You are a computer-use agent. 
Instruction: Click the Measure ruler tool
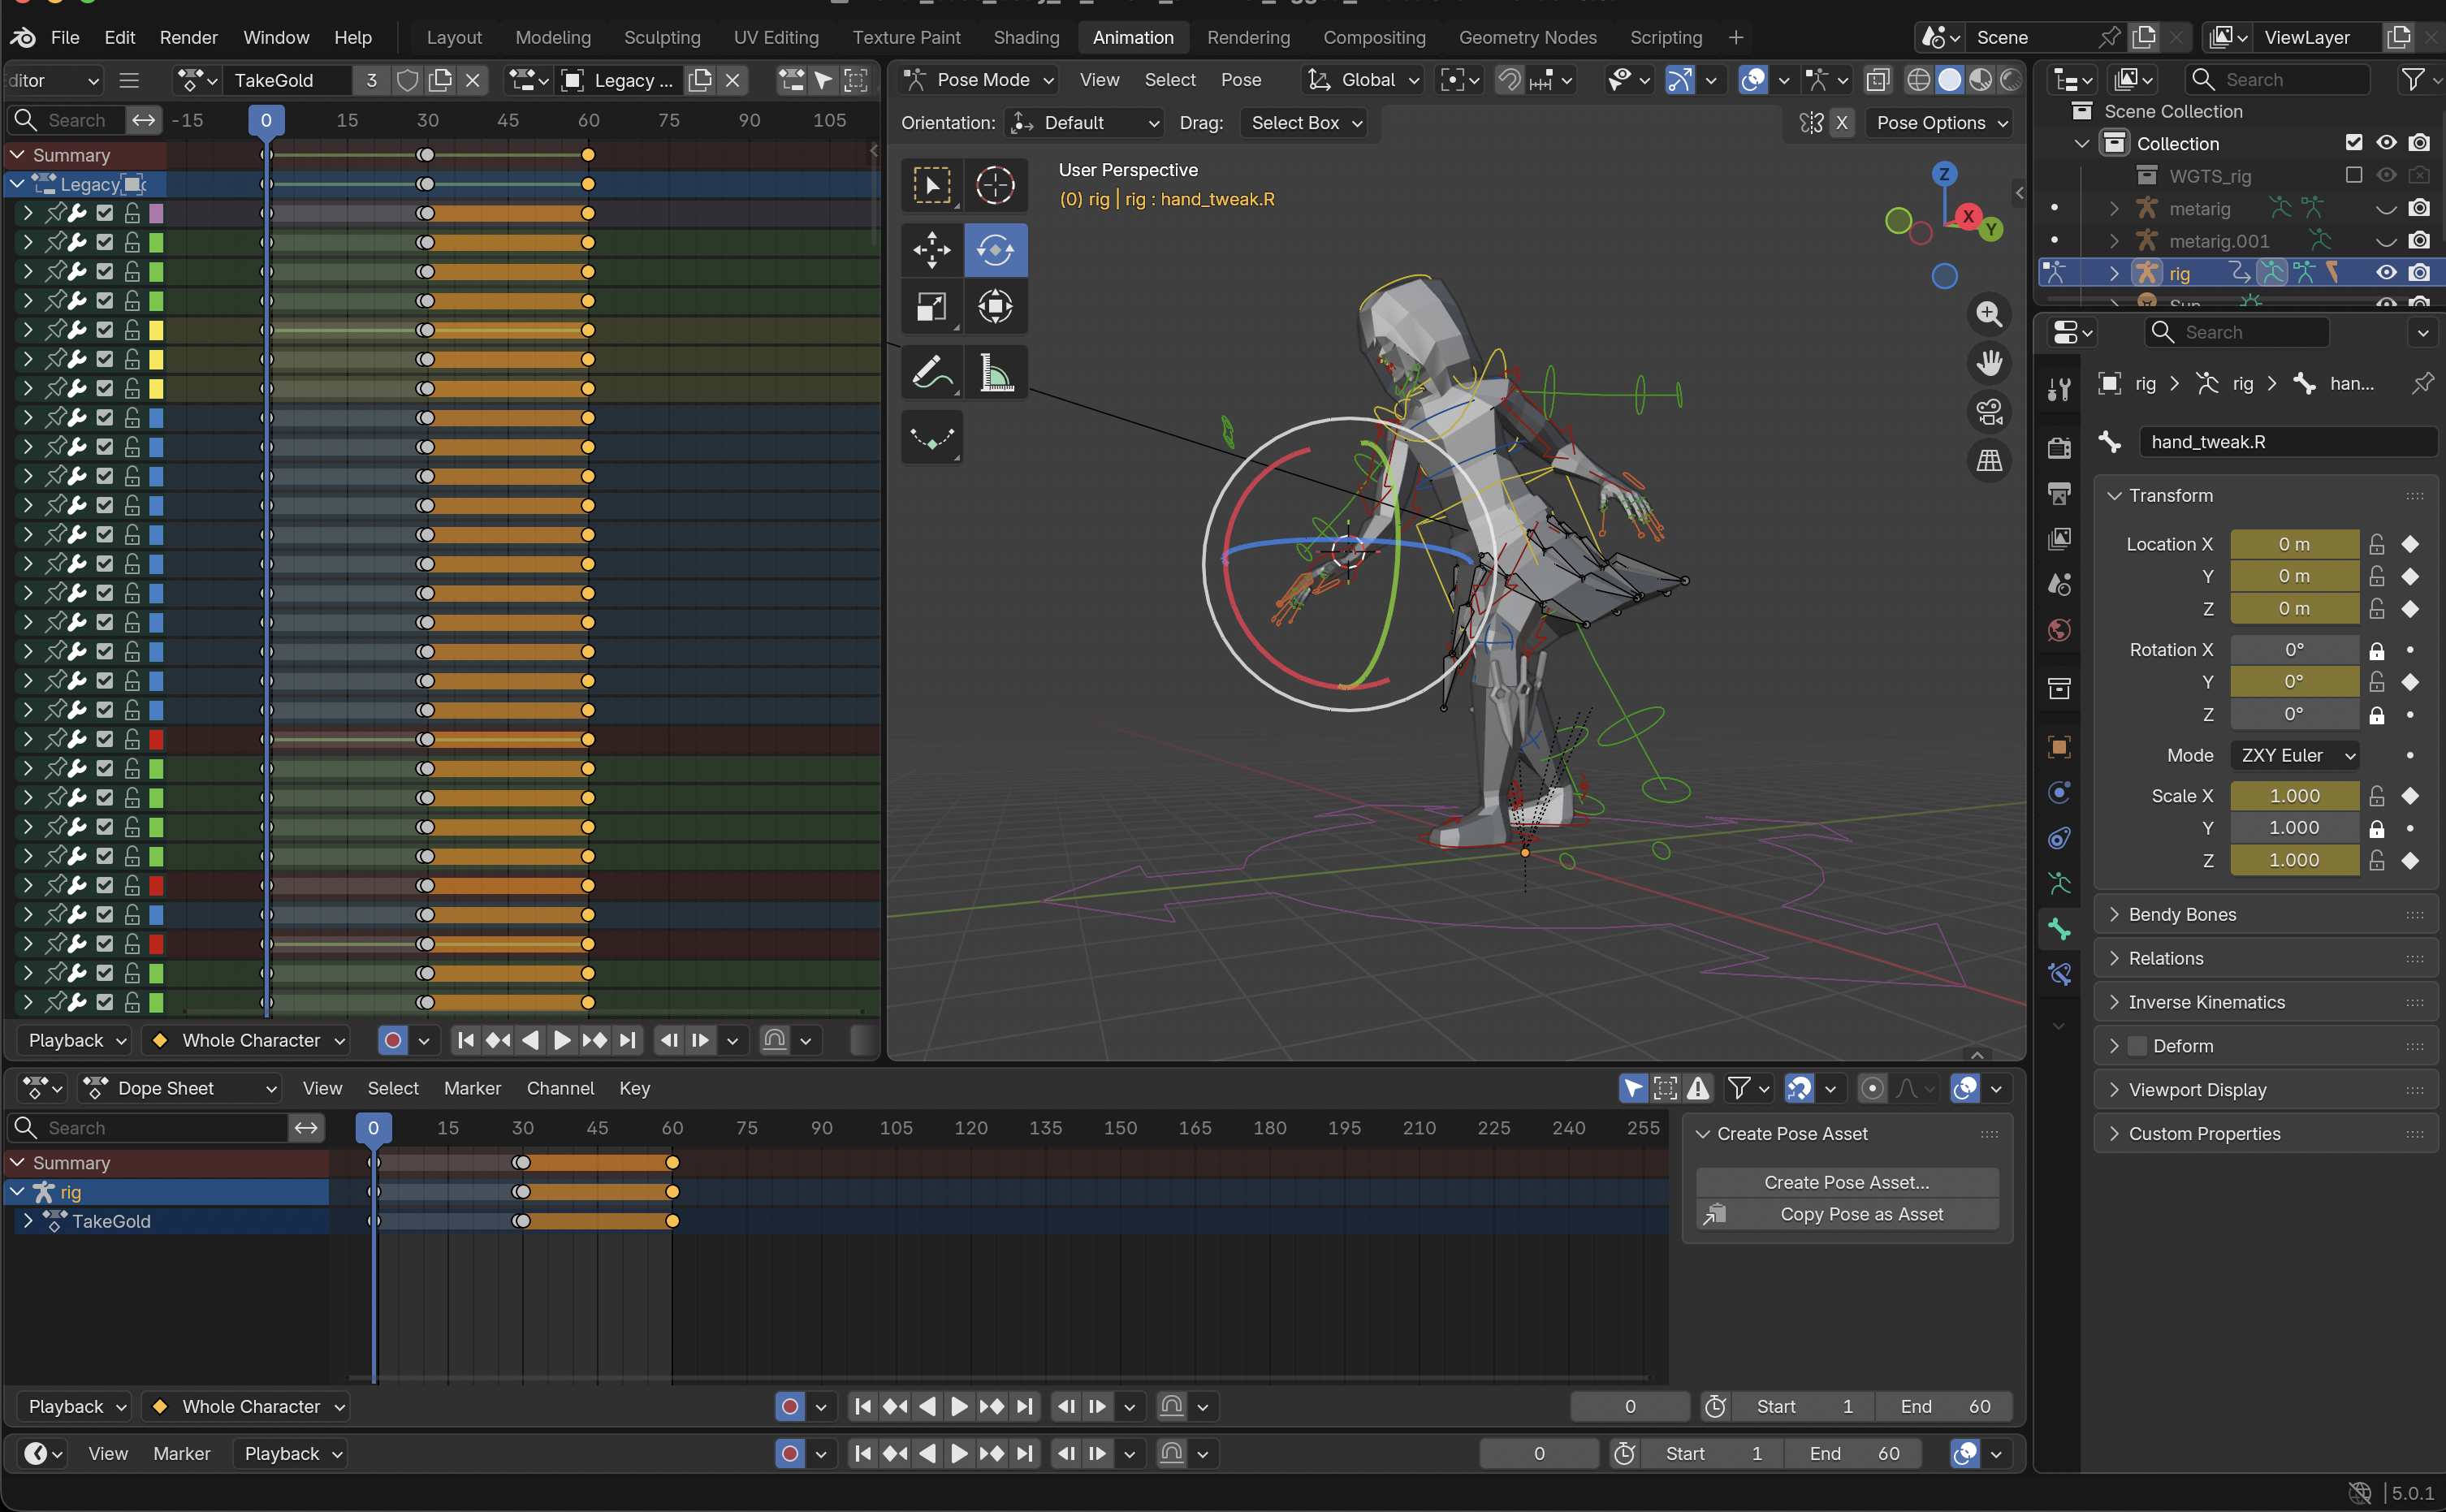click(x=995, y=373)
